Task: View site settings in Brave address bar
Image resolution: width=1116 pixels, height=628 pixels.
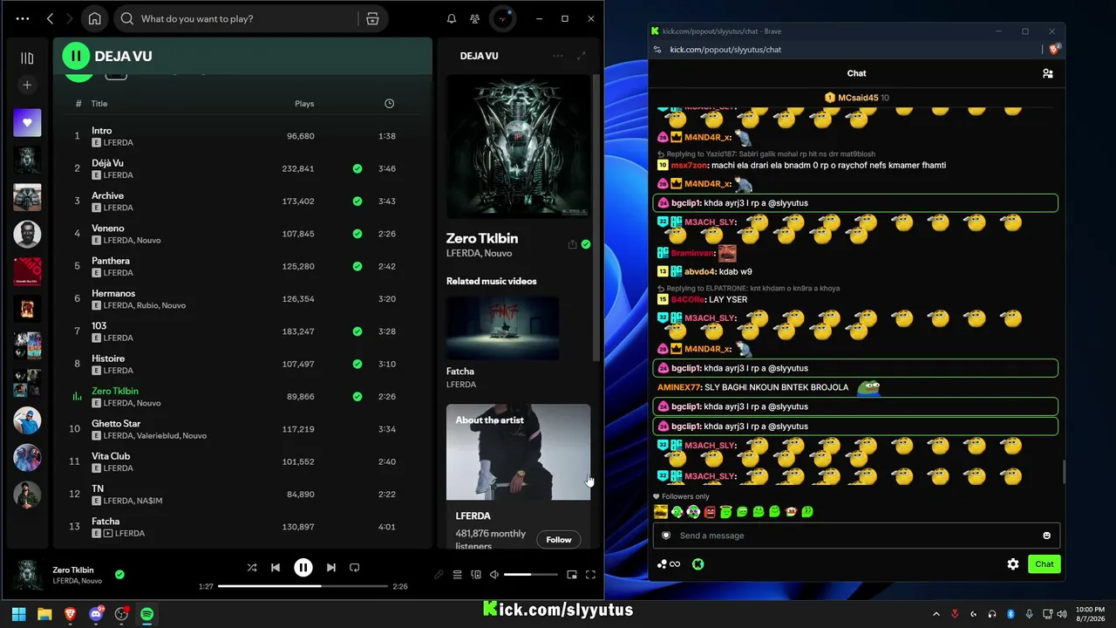Action: 657,50
